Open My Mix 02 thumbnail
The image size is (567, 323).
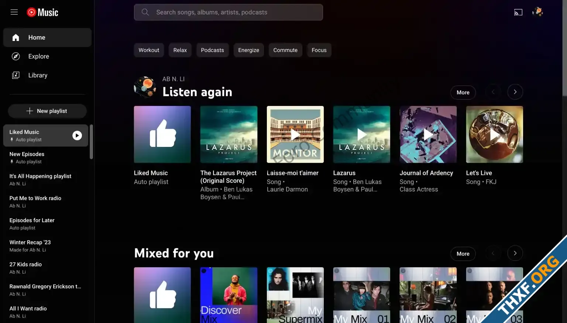[x=428, y=295]
